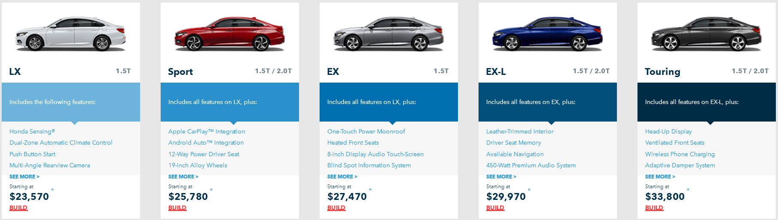
Task: Show more EX features via SEE MORE
Action: tap(342, 177)
